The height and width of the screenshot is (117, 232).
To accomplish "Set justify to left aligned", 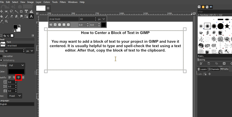I will click(x=10, y=77).
